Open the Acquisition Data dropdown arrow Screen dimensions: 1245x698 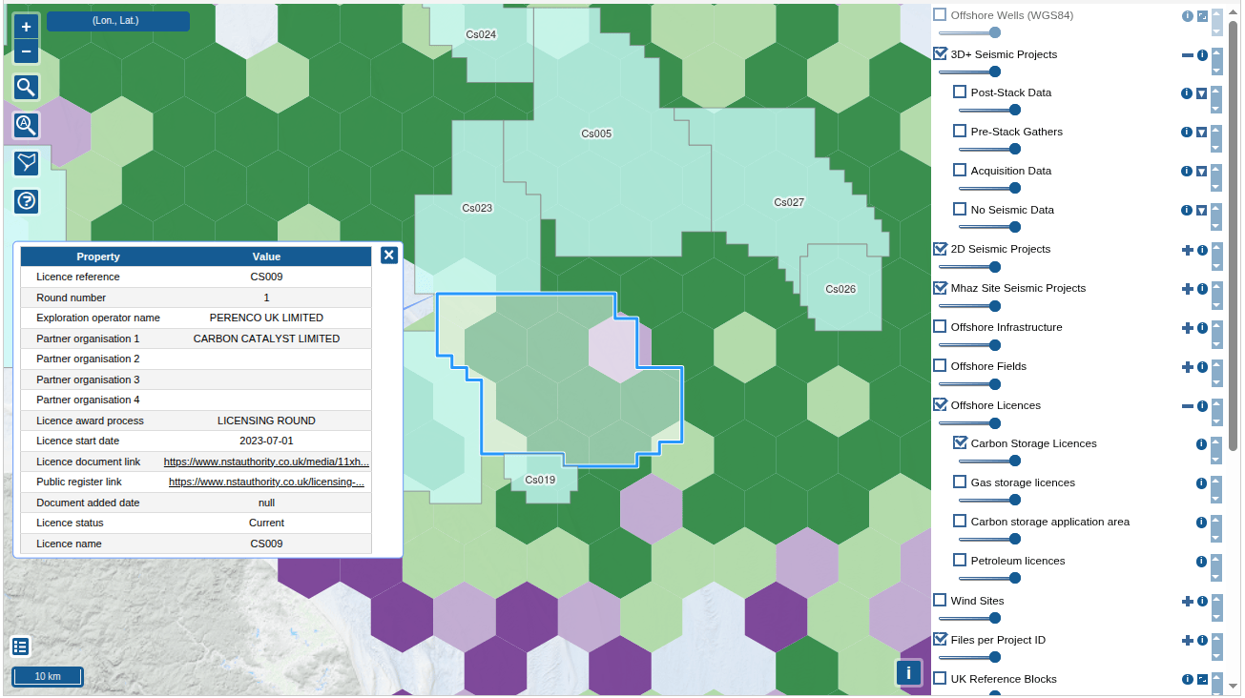coord(1202,172)
